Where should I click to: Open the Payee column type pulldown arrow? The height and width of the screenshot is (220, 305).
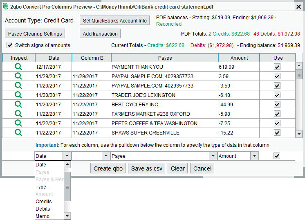(213, 156)
